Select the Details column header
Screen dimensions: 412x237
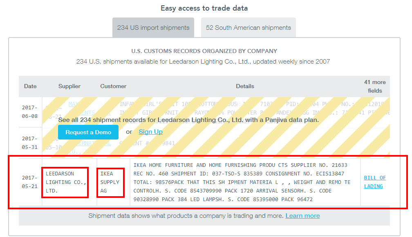[245, 86]
